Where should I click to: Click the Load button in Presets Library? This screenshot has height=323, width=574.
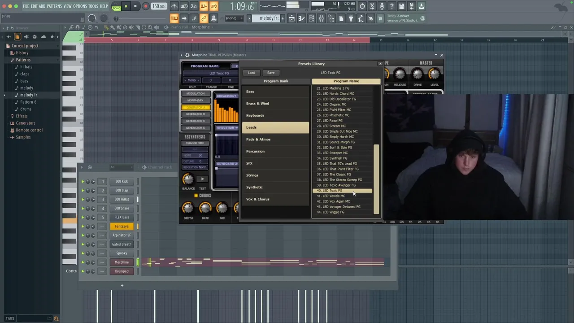252,73
